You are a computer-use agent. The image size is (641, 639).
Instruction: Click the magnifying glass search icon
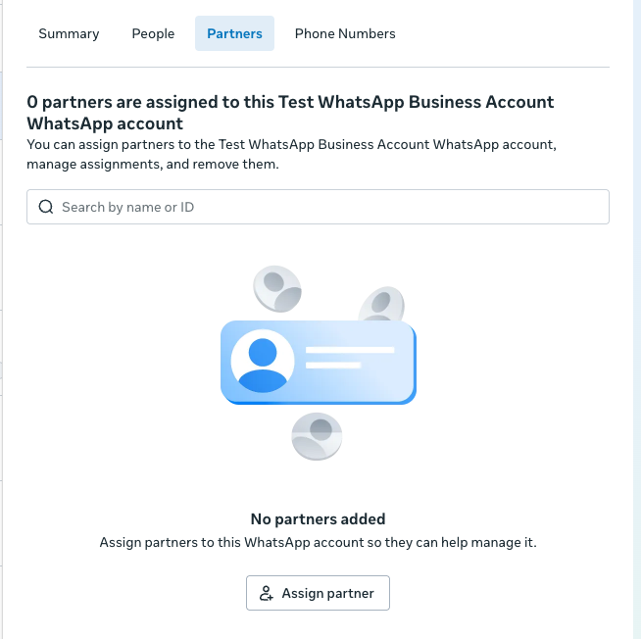[45, 207]
